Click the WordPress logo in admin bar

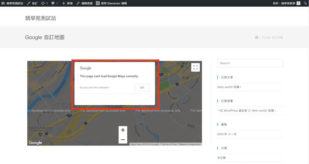click(x=3, y=3)
